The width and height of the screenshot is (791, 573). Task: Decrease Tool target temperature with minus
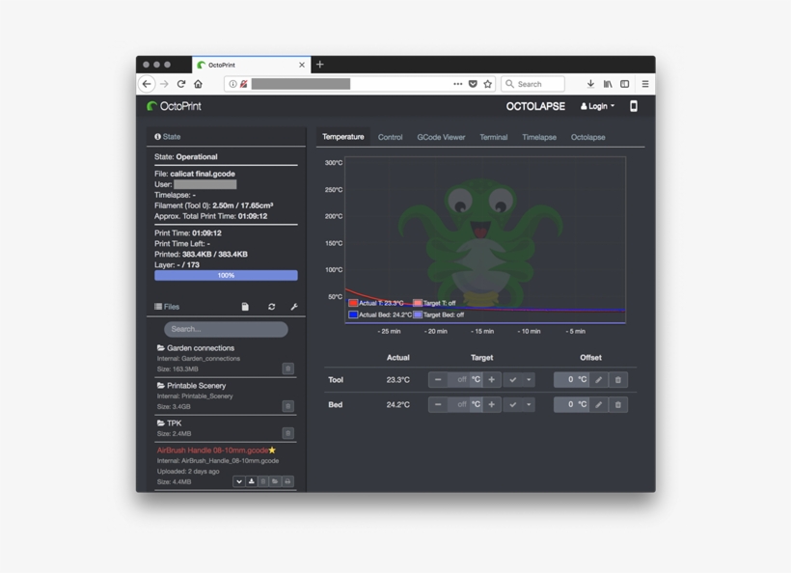pyautogui.click(x=438, y=380)
